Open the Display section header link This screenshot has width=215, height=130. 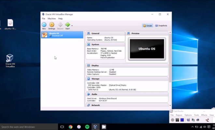click(x=95, y=66)
